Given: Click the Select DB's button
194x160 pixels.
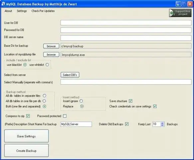Looking at the screenshot, I should tap(70, 75).
